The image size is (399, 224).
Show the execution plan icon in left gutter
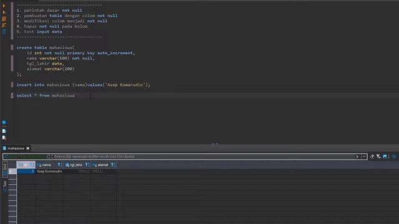(4, 32)
